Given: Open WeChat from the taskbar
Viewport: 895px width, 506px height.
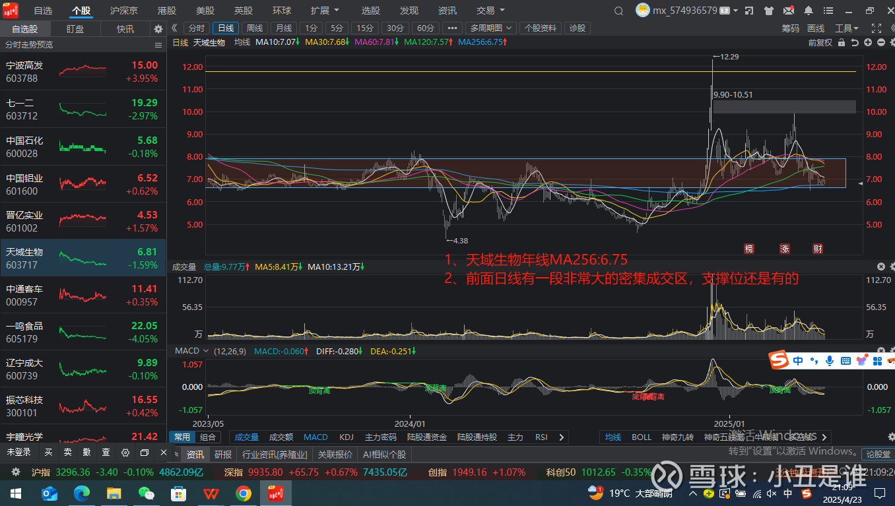Looking at the screenshot, I should [146, 493].
